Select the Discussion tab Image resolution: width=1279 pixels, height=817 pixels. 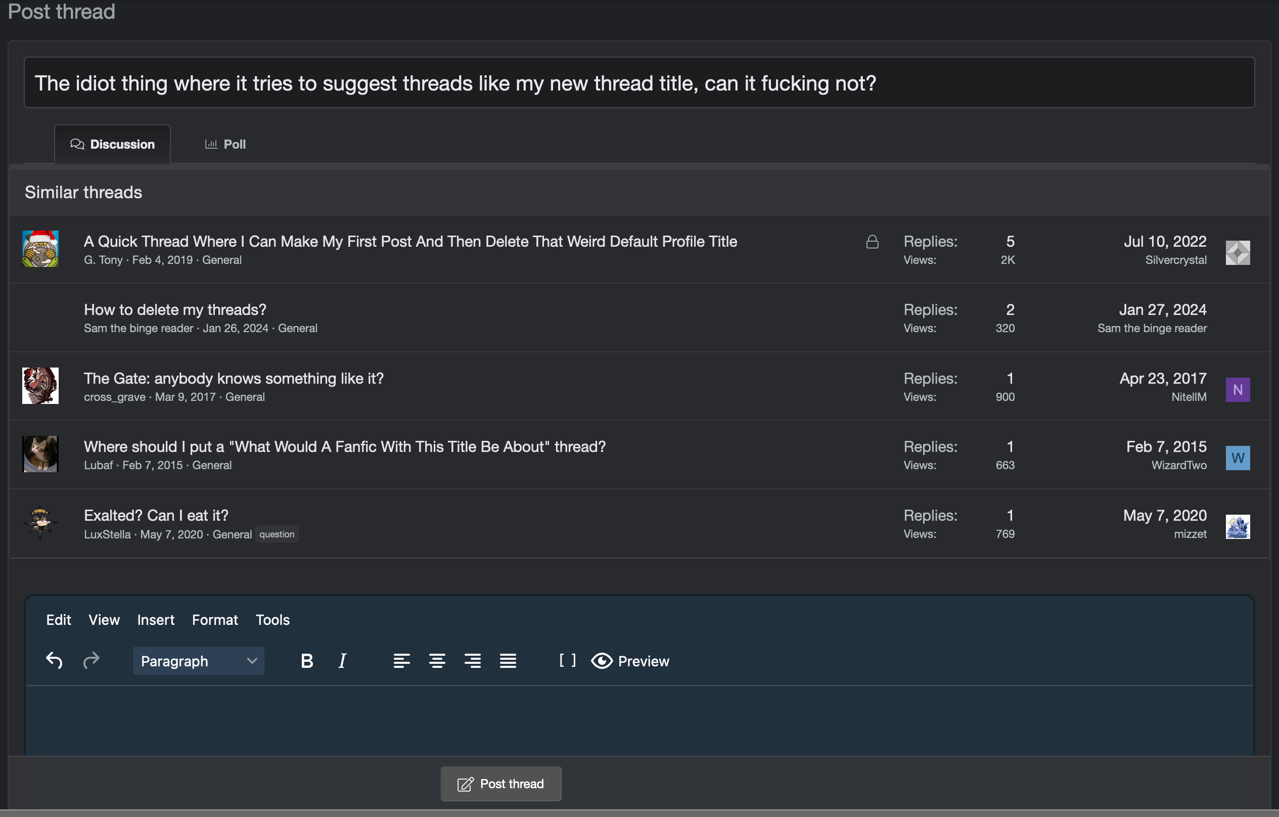113,144
